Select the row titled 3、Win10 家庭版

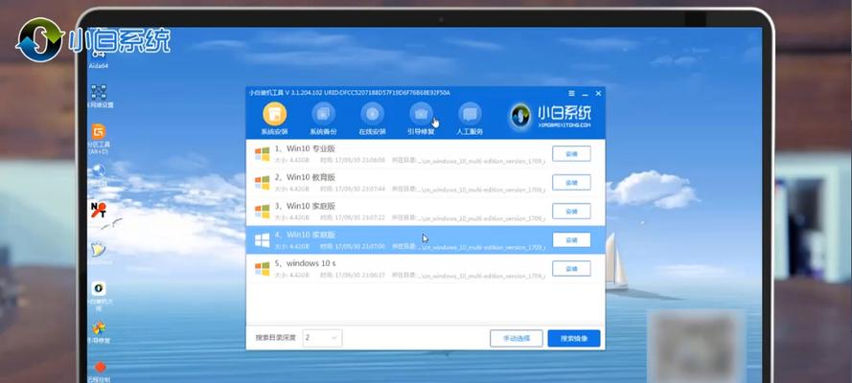(426, 211)
